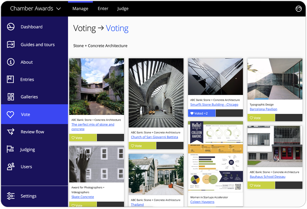Open the Judge section from the top bar
The height and width of the screenshot is (209, 307).
[x=123, y=9]
